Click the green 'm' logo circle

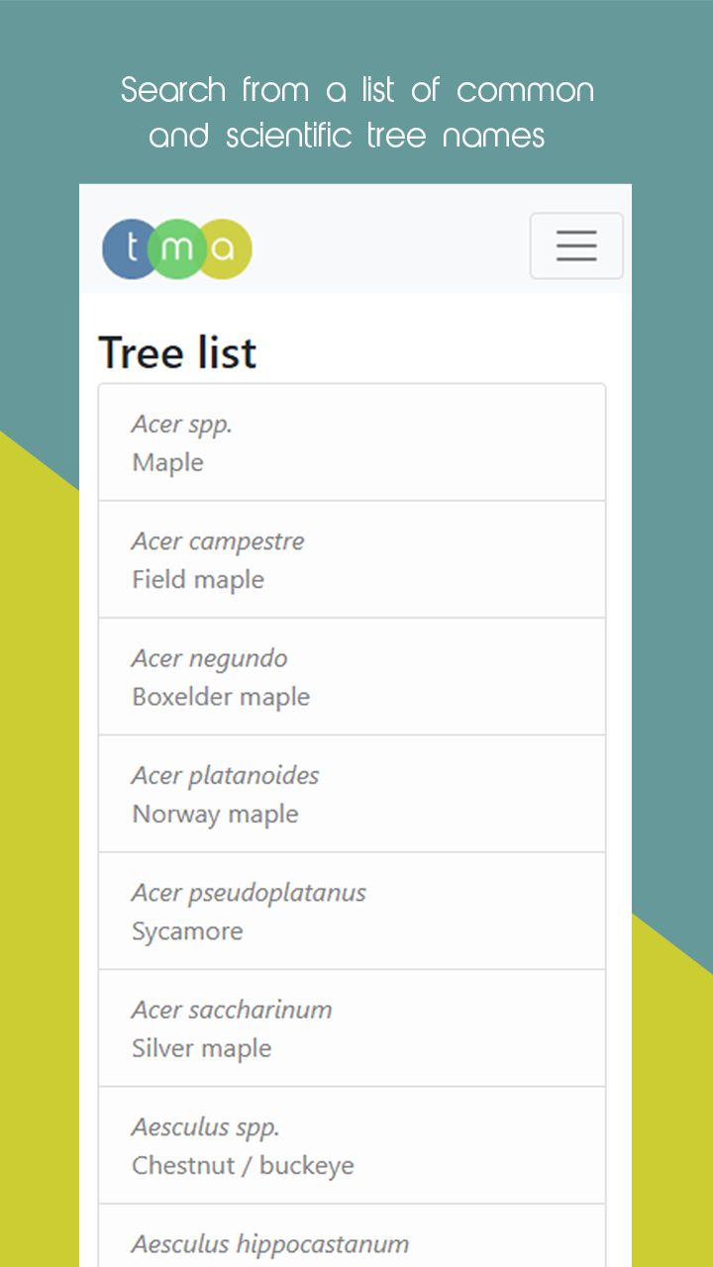click(x=177, y=248)
